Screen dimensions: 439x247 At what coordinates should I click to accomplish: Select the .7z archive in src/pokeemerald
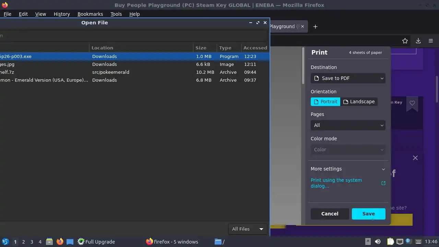tap(134, 72)
